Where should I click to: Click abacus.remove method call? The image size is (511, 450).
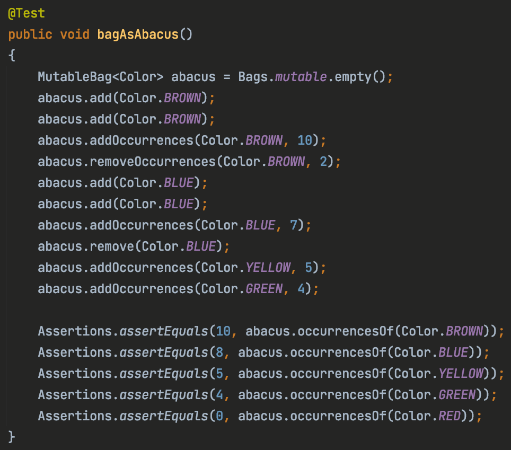[x=86, y=246]
